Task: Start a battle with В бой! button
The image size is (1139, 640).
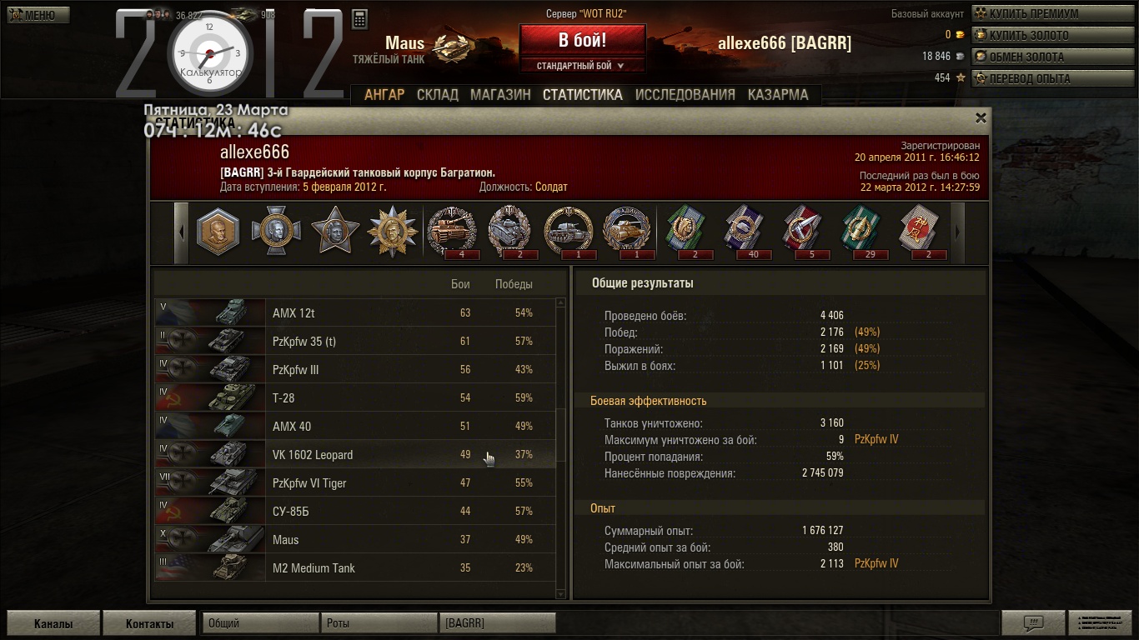Action: 582,40
